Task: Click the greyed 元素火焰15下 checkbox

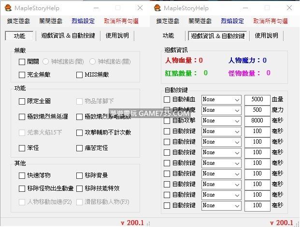Action: [x=22, y=133]
